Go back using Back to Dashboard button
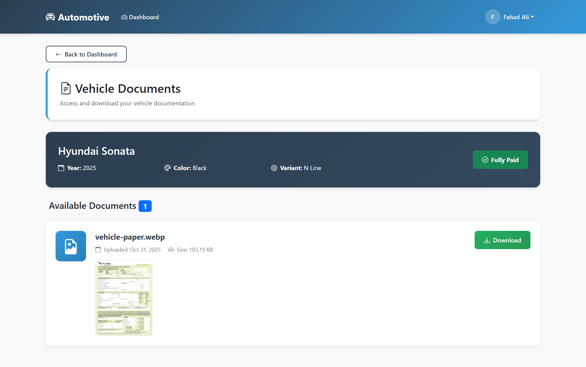 86,54
